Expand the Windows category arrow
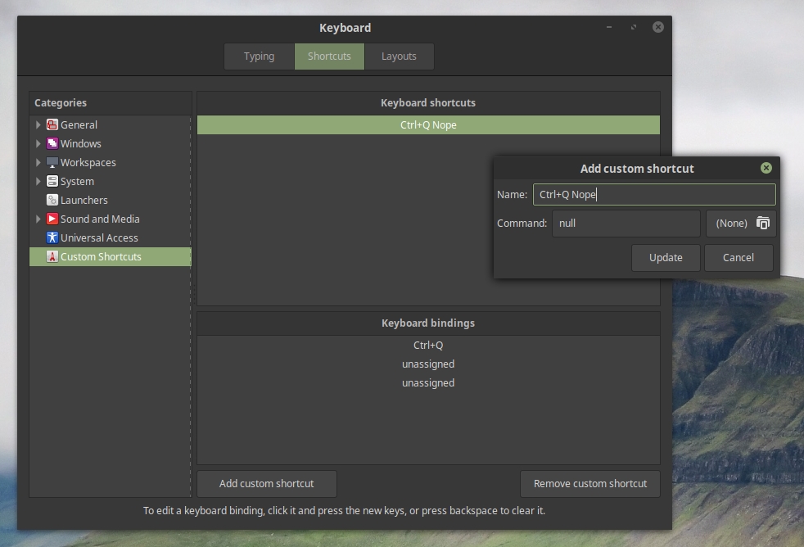This screenshot has height=547, width=804. 38,144
